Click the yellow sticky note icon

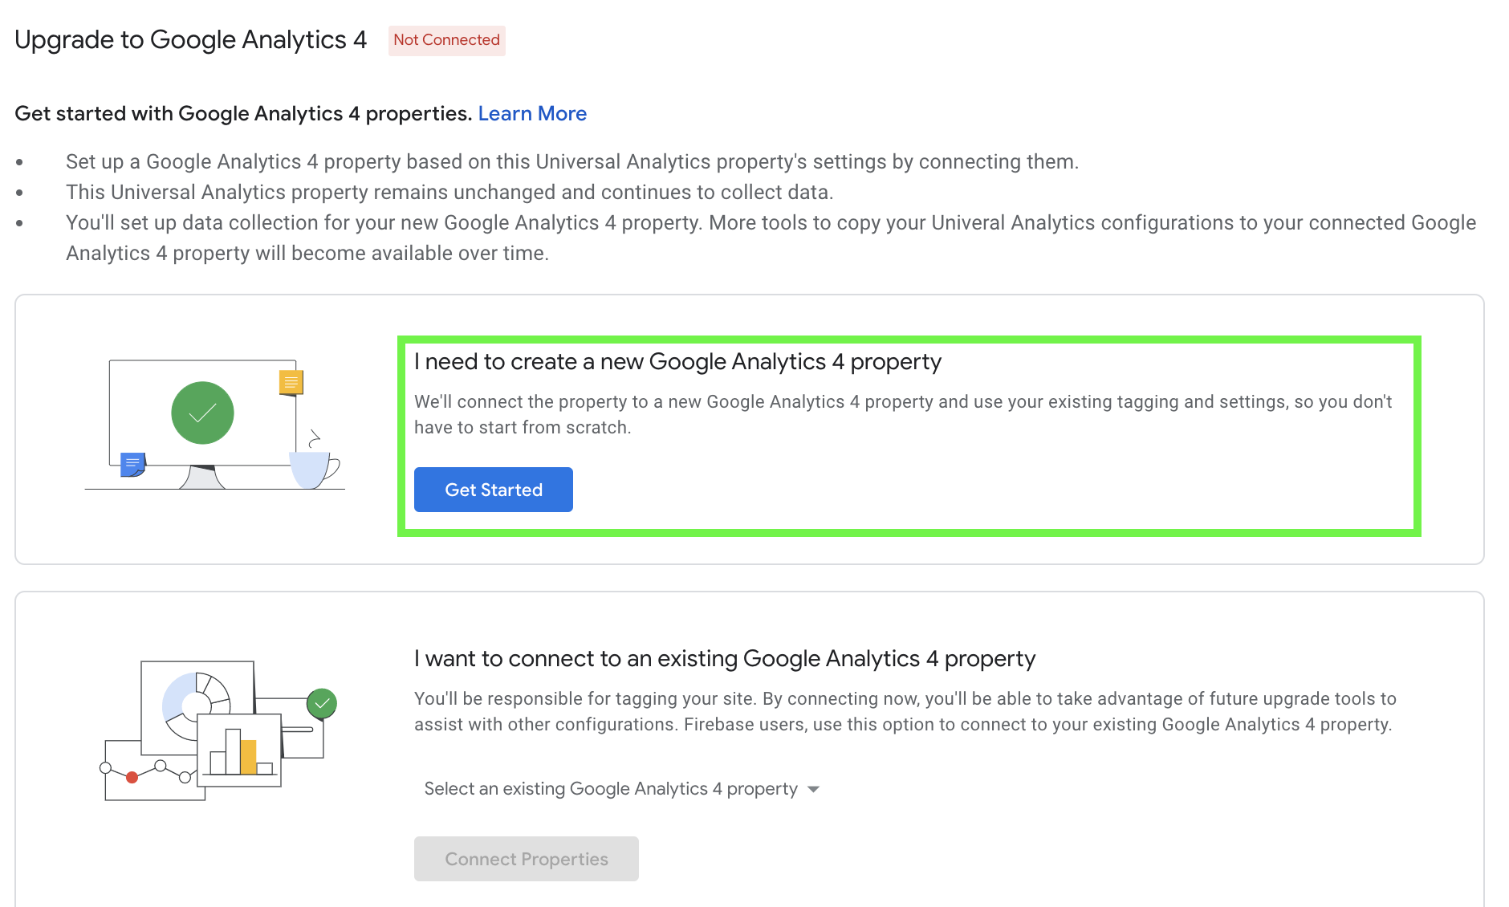click(x=291, y=382)
